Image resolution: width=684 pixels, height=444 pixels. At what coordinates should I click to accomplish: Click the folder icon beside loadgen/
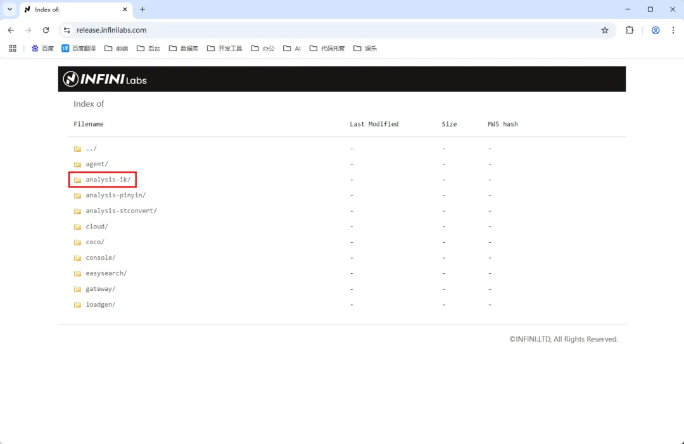point(78,305)
